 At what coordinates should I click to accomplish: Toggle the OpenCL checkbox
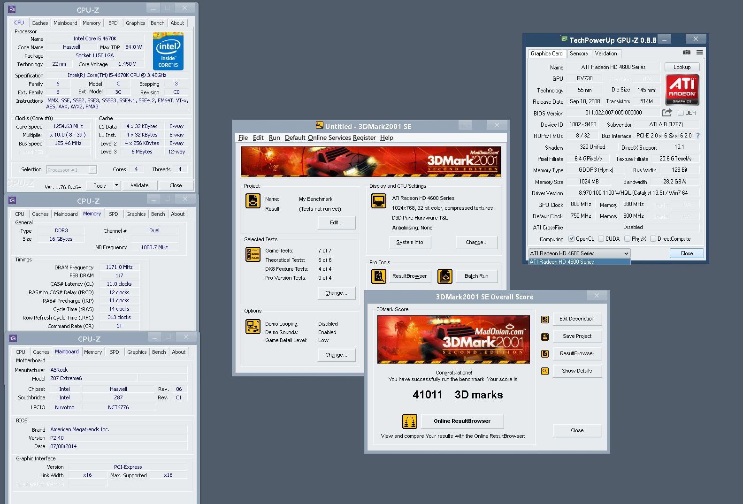click(x=571, y=239)
